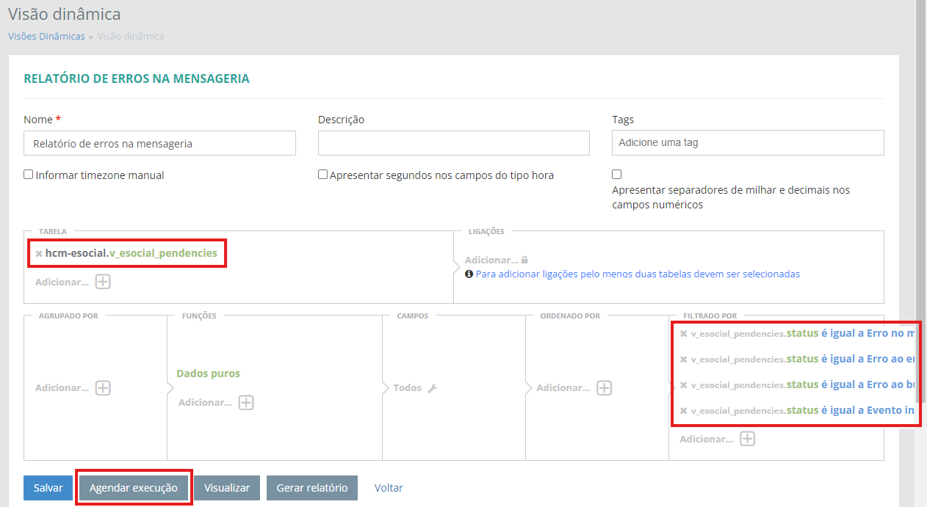Screen dimensions: 927x507
Task: Enable Apresentar segundos nos campos checkbox
Action: (322, 175)
